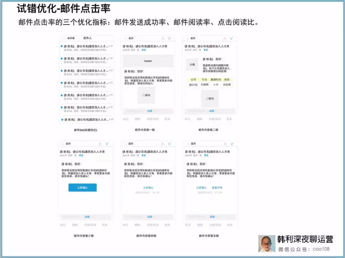The width and height of the screenshot is (345, 258).
Task: Tap previous-mail up arrow in 邮件内容第五稿 mockup
Action: [x=225, y=144]
